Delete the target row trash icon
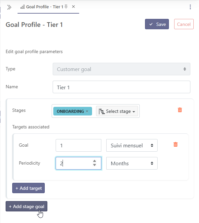 coord(175,144)
